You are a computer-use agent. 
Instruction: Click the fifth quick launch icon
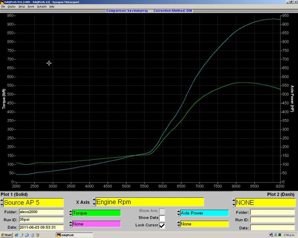[38, 235]
